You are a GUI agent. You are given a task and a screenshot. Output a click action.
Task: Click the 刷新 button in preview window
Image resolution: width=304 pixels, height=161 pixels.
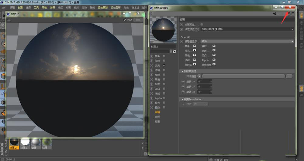[x=138, y=20]
